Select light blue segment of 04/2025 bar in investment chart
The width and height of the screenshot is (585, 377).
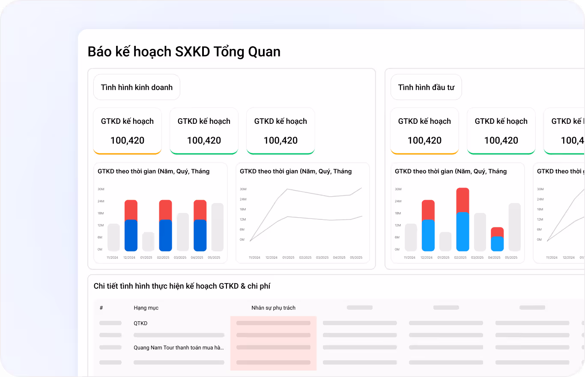497,244
